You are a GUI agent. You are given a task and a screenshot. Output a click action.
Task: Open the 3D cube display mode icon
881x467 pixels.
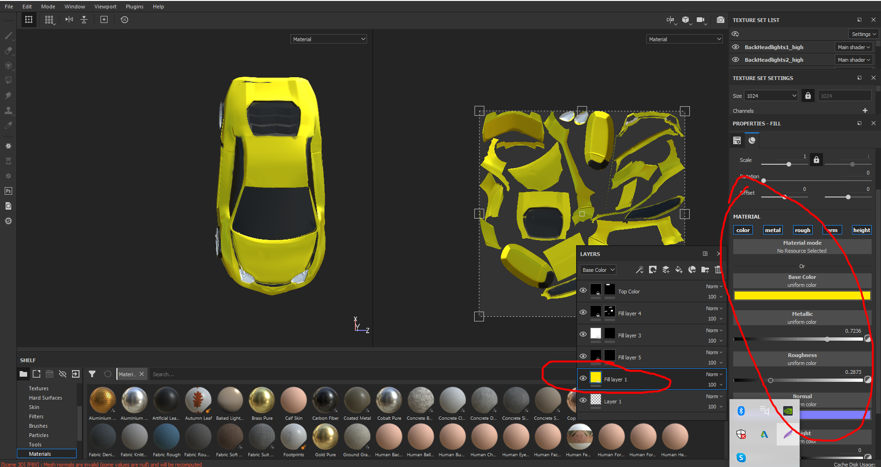point(686,20)
